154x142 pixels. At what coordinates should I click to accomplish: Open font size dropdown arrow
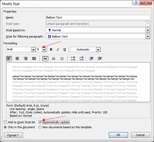[x=44, y=50]
